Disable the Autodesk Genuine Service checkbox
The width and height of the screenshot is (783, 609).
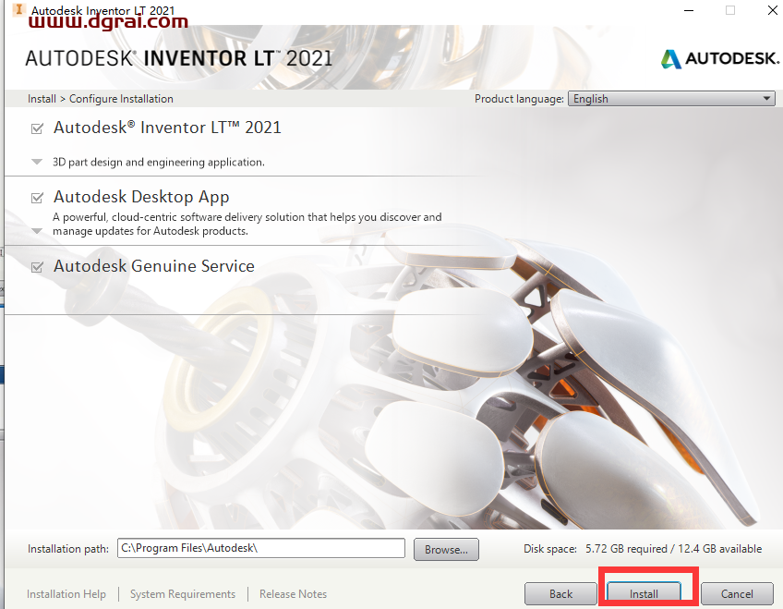[x=37, y=267]
